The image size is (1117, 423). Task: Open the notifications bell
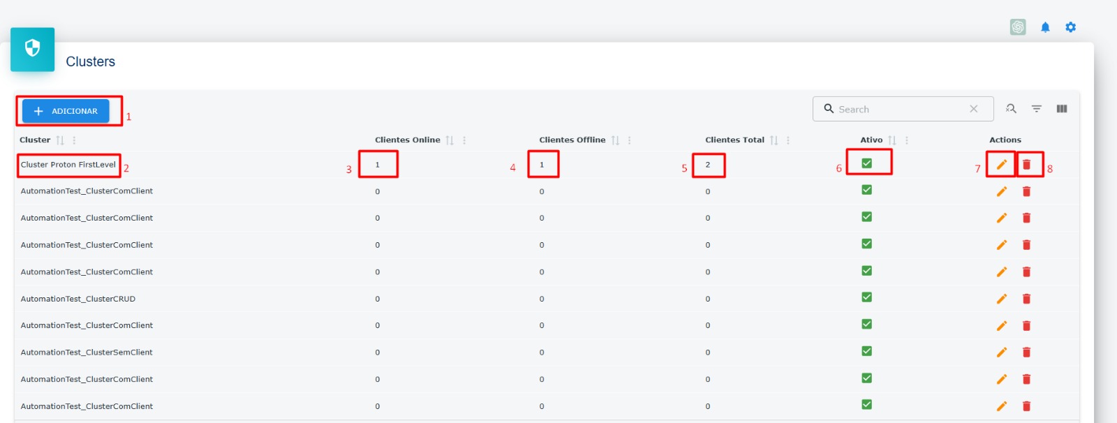(1045, 27)
